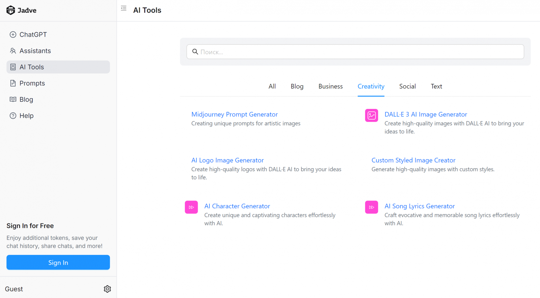Image resolution: width=540 pixels, height=298 pixels.
Task: Click the AI Song Lyrics Generator icon
Action: pos(371,207)
